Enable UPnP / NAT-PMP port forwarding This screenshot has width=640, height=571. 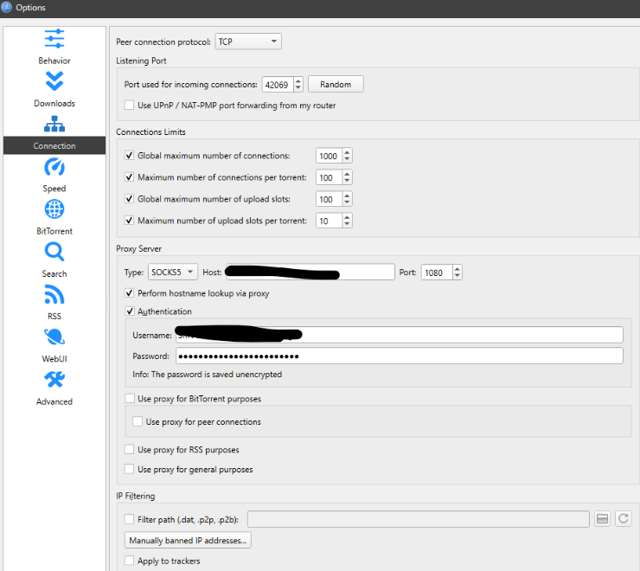click(x=131, y=106)
